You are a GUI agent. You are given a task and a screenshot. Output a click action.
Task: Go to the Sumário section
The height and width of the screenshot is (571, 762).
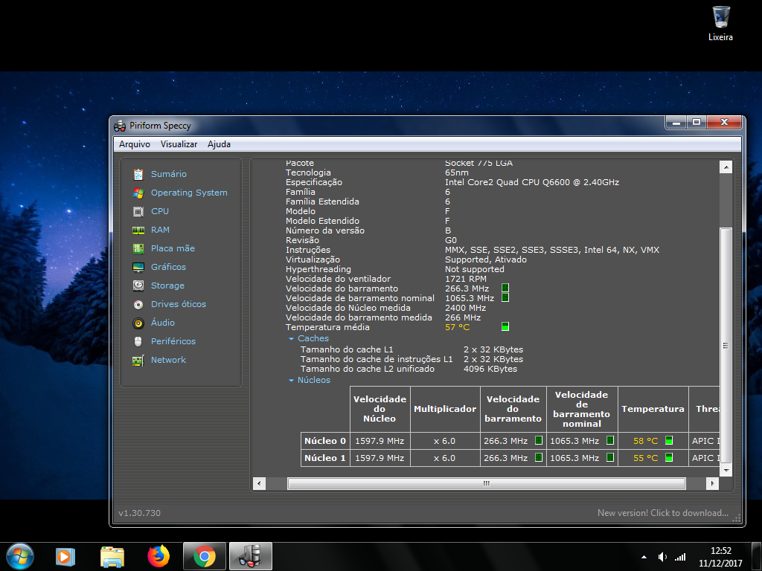[x=169, y=174]
